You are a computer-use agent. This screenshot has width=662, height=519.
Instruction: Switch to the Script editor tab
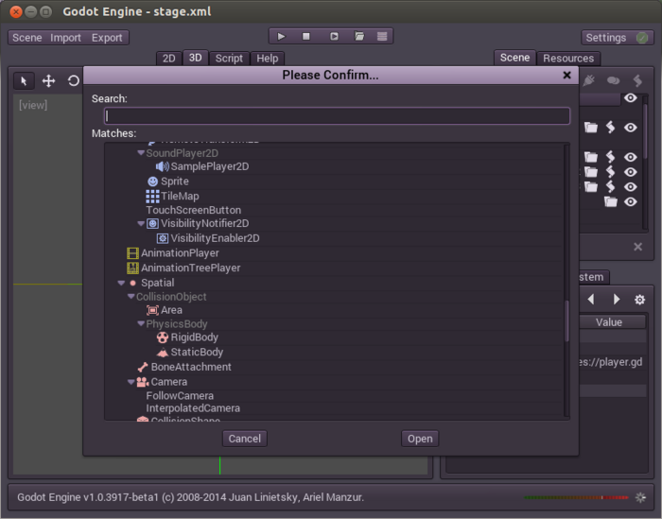[229, 59]
